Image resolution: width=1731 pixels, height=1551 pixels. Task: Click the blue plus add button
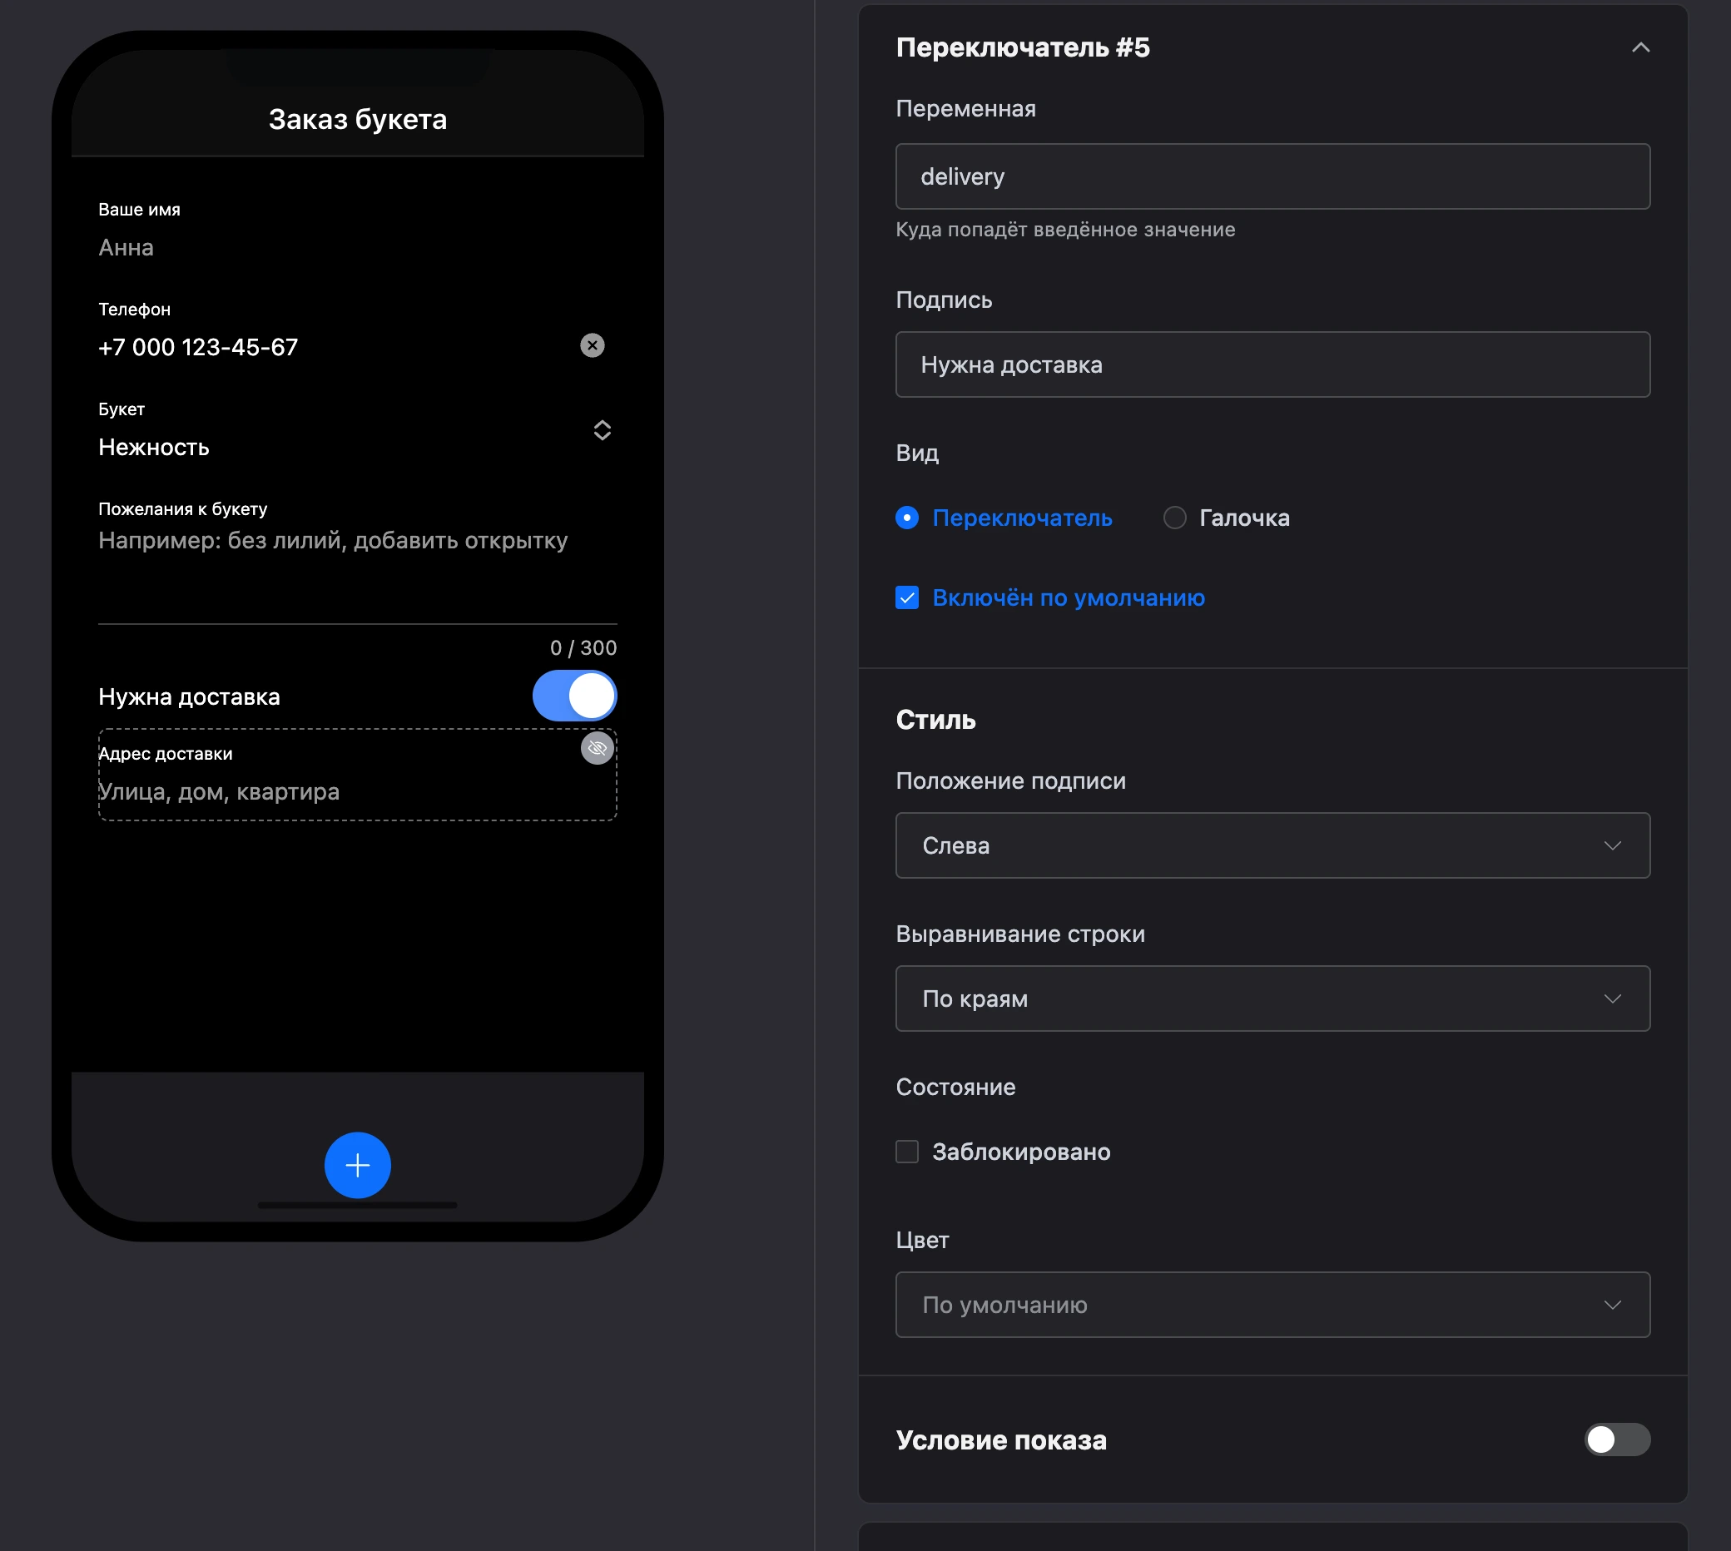coord(357,1165)
